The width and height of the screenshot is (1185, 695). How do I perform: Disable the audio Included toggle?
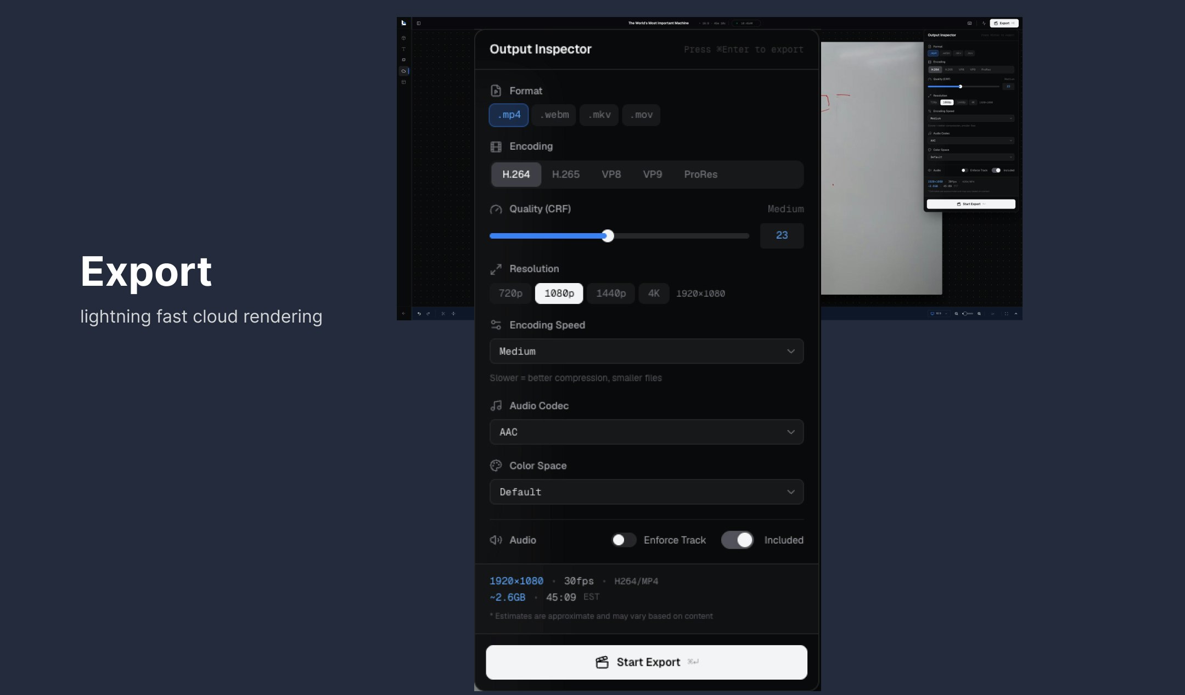737,540
